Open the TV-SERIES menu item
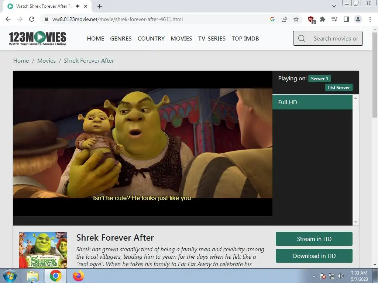378x283 pixels. (212, 38)
